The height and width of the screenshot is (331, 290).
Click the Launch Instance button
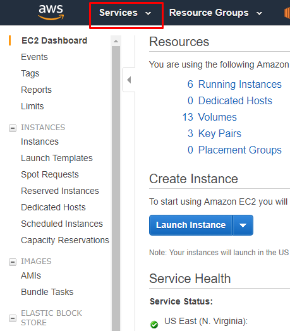pyautogui.click(x=191, y=226)
